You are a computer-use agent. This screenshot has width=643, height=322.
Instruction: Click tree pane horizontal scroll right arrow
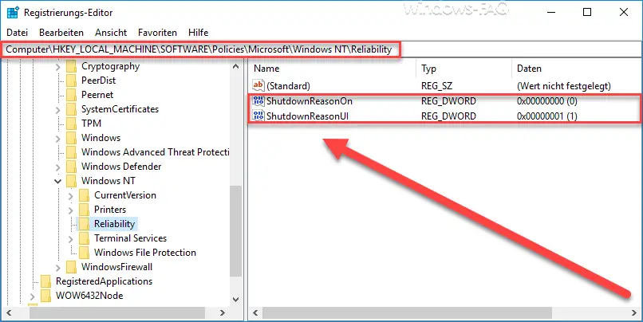point(222,313)
